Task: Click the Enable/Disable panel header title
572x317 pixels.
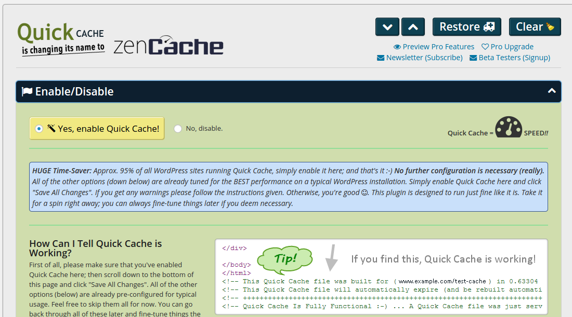Action: tap(74, 92)
